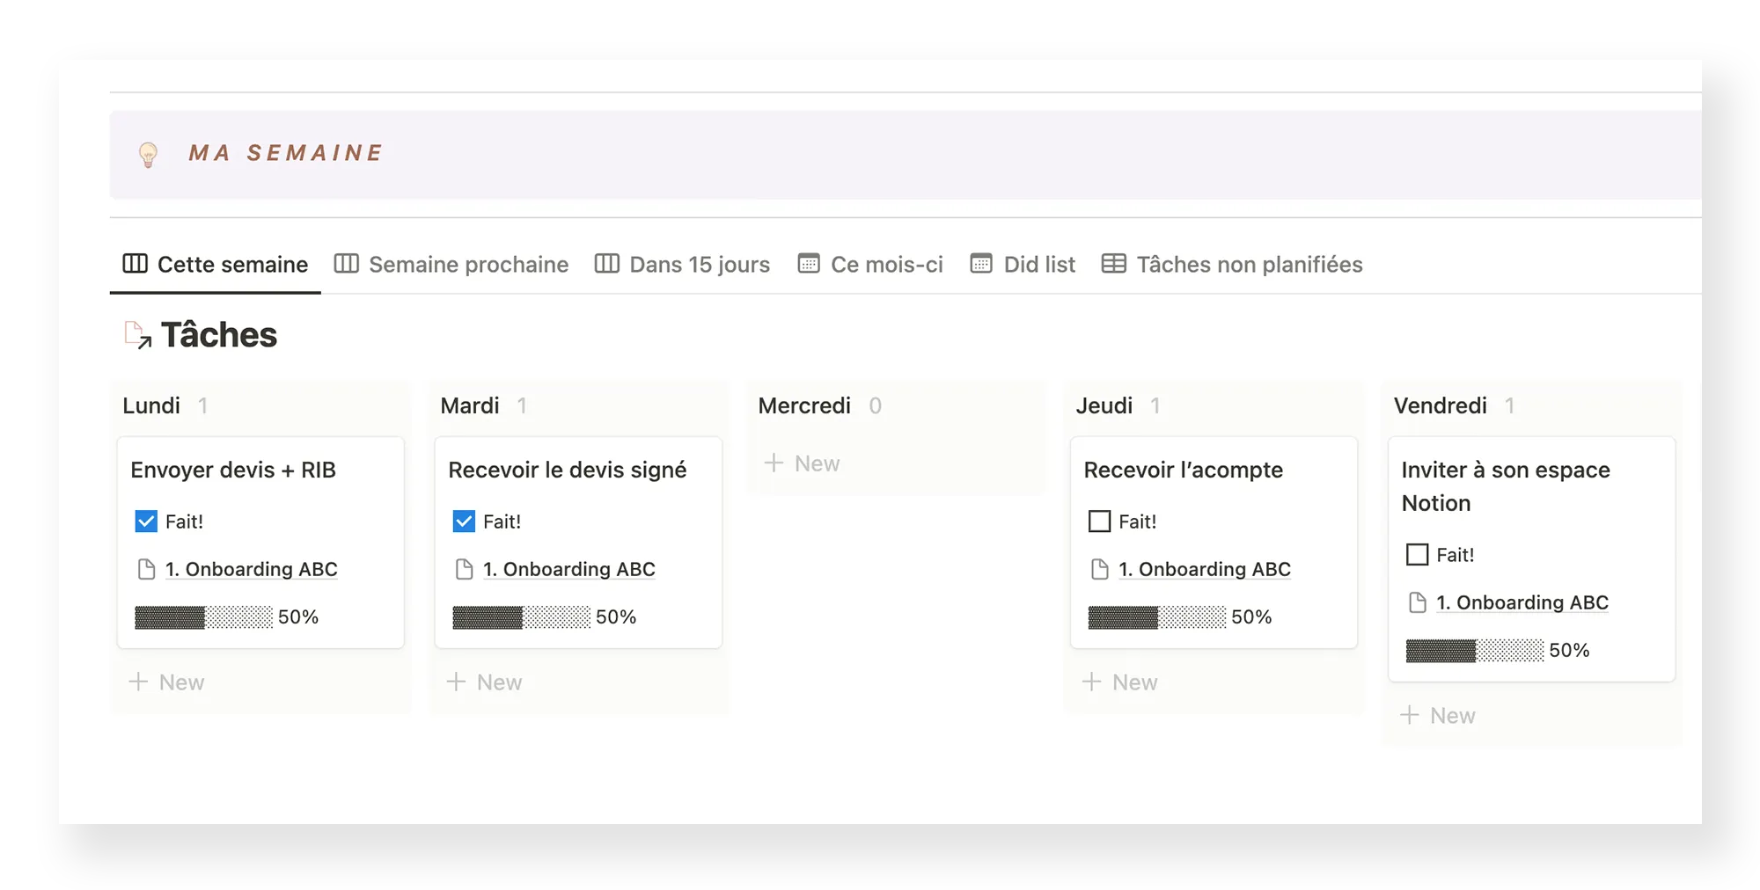Click the board icon of Semaine prochaine view
Screen dimensions: 1760x890
coord(346,264)
